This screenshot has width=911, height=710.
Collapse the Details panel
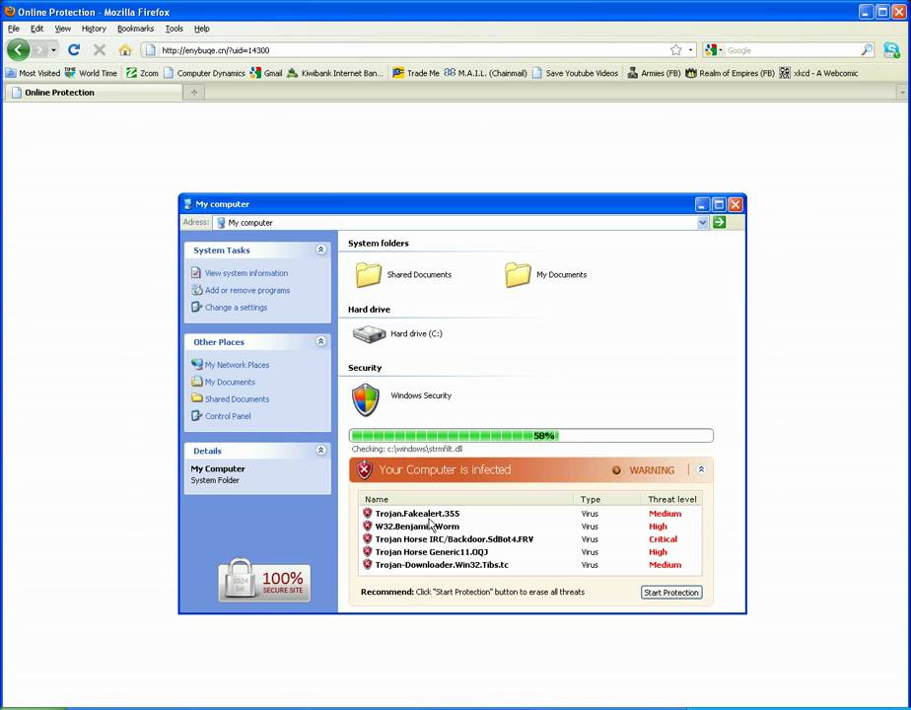pyautogui.click(x=320, y=451)
